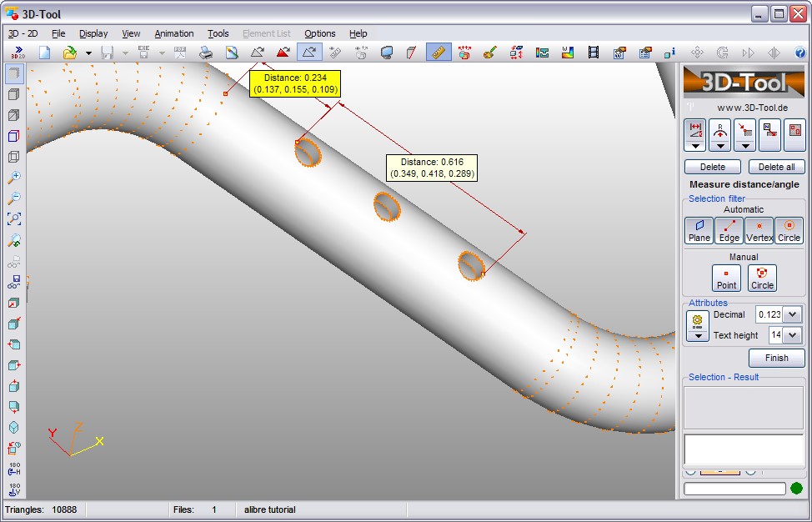Click the Delete all button

tap(776, 167)
